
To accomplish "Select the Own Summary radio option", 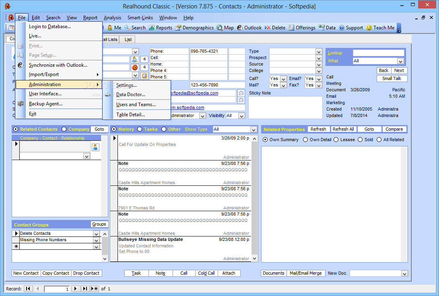I will coord(265,140).
